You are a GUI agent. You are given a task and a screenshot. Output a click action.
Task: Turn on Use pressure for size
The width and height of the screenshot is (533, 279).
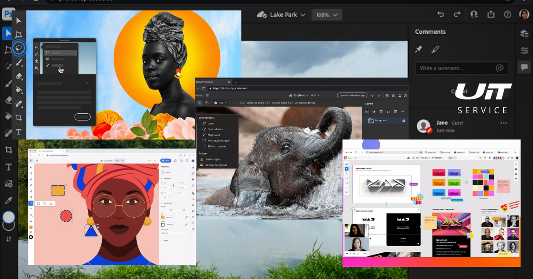[291, 103]
